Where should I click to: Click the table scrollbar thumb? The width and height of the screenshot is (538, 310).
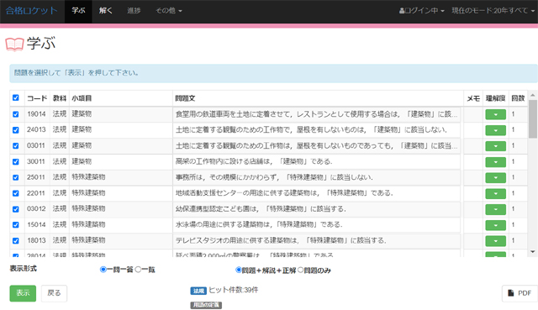(x=532, y=119)
